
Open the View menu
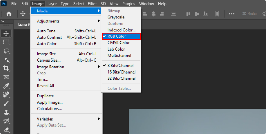tap(114, 4)
